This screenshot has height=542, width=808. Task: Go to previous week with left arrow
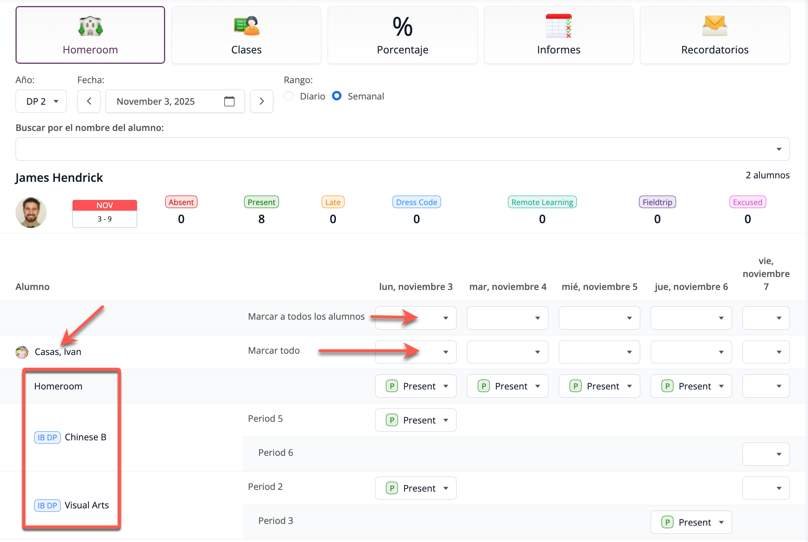(x=89, y=101)
